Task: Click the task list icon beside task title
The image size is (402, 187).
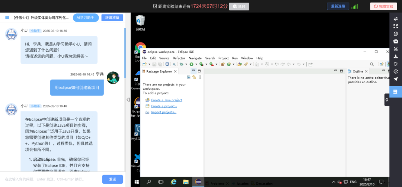Action: (7, 17)
